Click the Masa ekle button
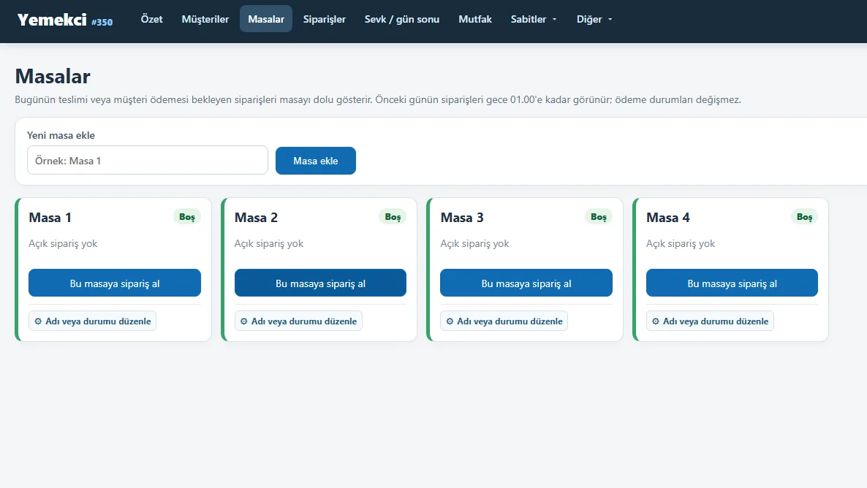Screen dimensions: 867x488 (x=316, y=161)
